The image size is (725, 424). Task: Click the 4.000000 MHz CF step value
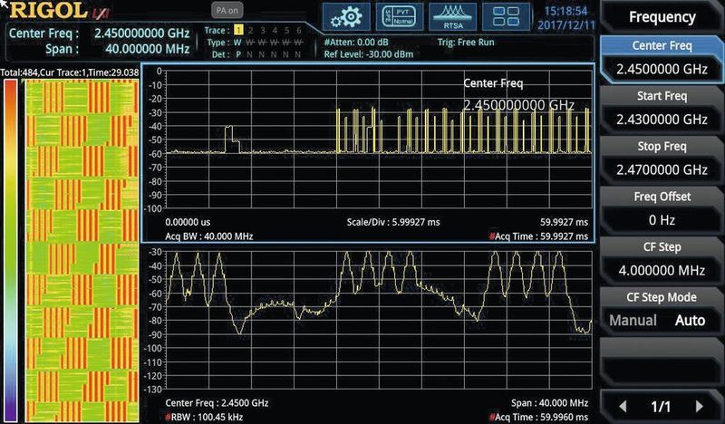662,271
